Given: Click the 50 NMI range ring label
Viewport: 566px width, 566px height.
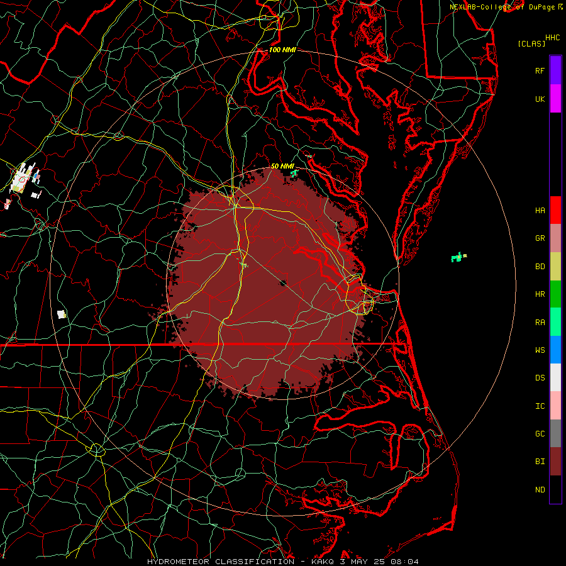Looking at the screenshot, I should click(x=282, y=166).
